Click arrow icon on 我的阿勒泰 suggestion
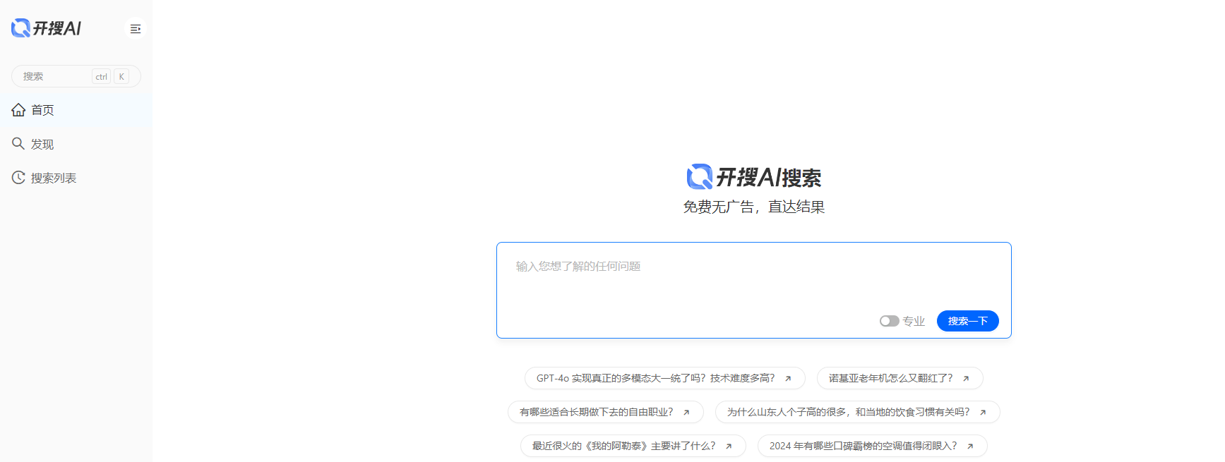 click(x=729, y=446)
